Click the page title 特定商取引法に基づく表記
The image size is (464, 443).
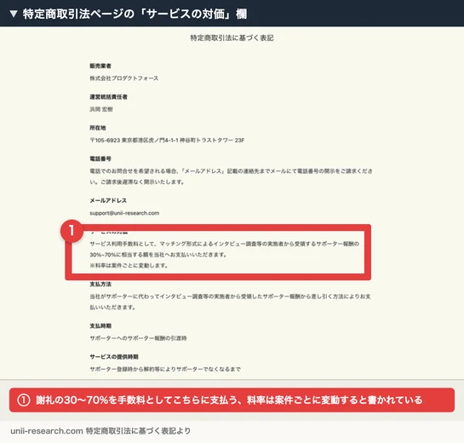[x=232, y=37]
